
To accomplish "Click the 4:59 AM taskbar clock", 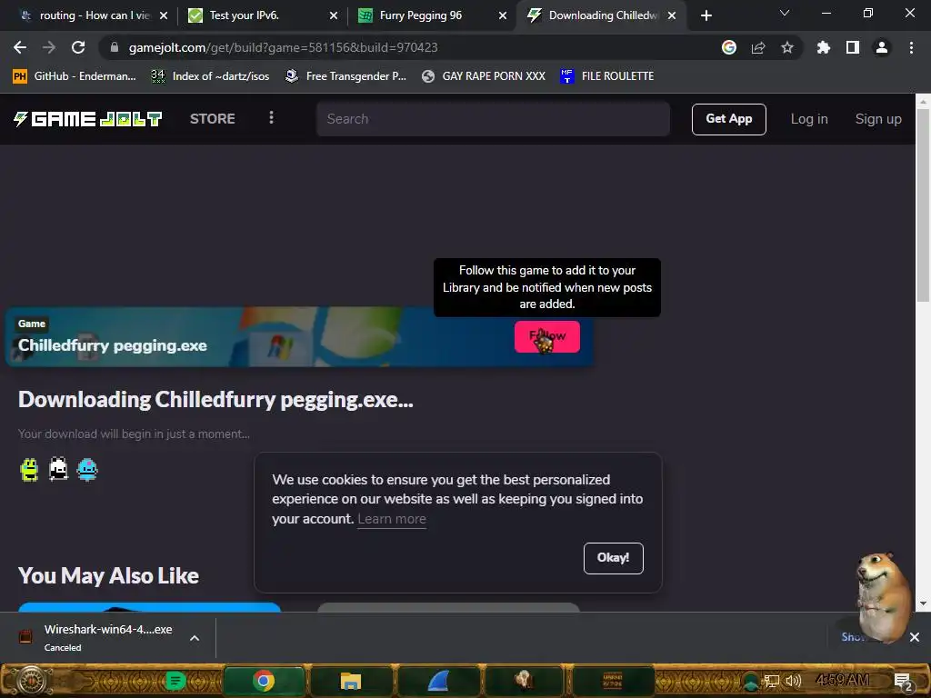I will click(843, 680).
